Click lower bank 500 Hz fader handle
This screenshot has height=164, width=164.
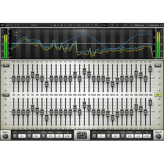(x=75, y=108)
